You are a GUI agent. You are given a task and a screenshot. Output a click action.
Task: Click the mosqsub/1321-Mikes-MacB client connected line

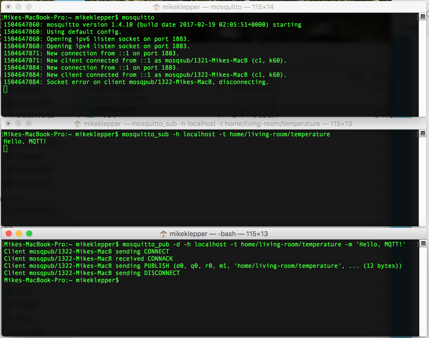(145, 61)
